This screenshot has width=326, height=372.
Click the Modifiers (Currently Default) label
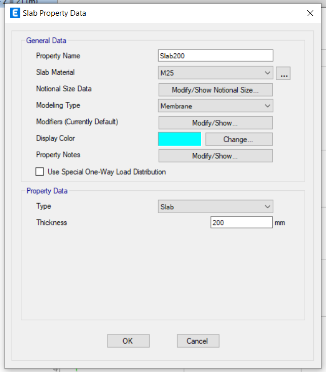coord(77,122)
